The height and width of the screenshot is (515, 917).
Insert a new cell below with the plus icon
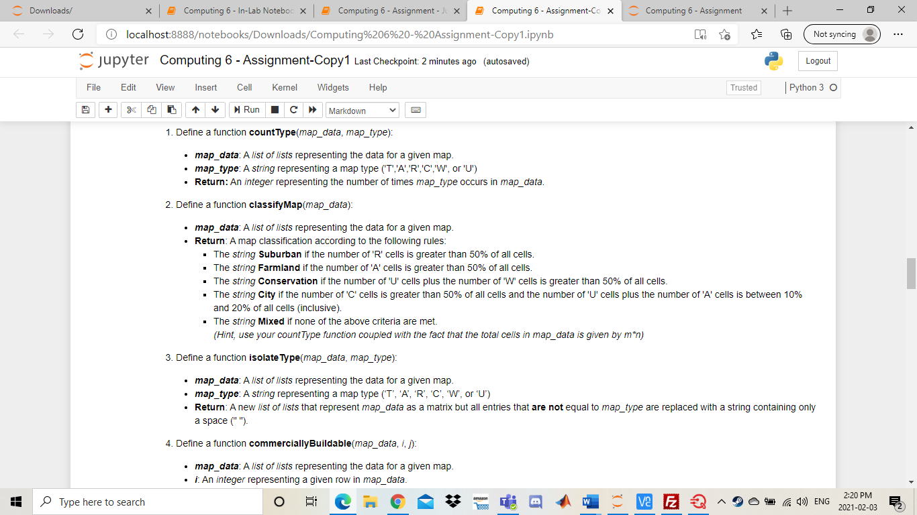tap(108, 109)
